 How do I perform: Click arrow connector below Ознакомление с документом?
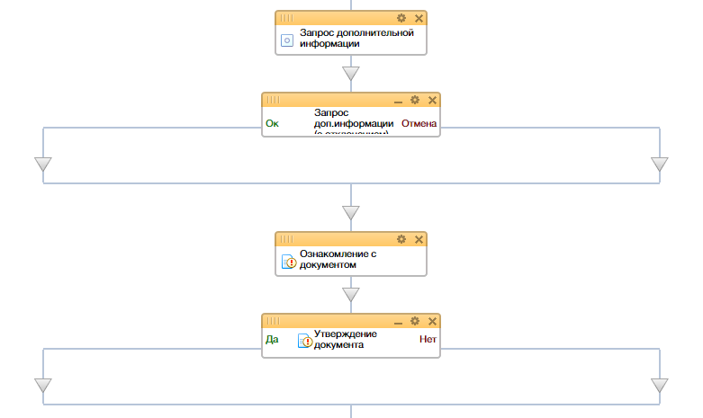click(351, 295)
